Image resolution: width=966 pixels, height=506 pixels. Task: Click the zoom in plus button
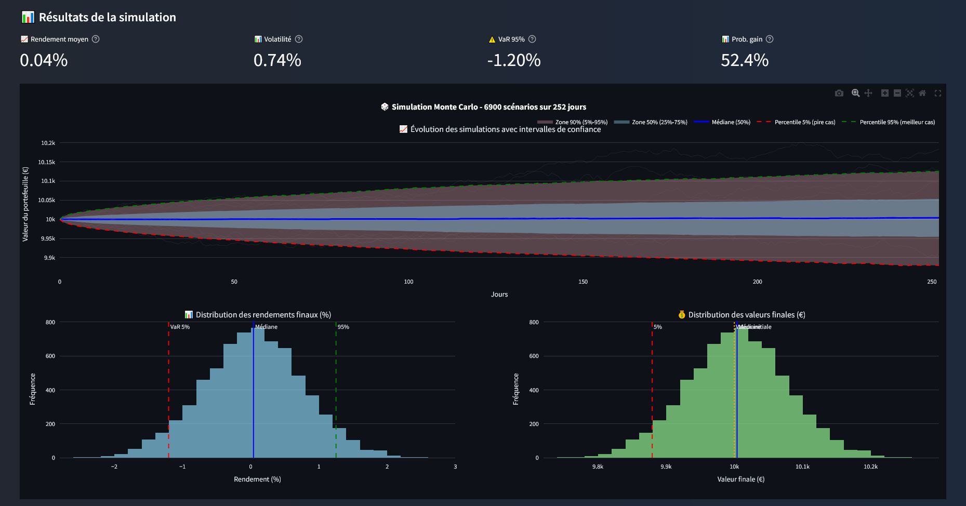point(885,93)
